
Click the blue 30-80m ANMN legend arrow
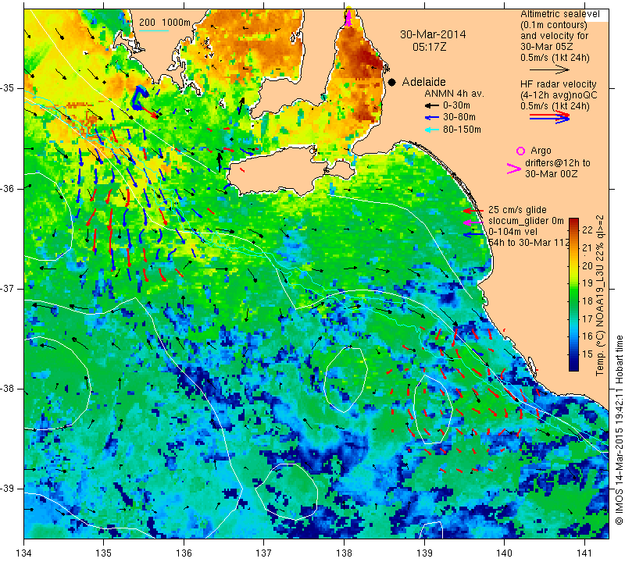(x=431, y=118)
